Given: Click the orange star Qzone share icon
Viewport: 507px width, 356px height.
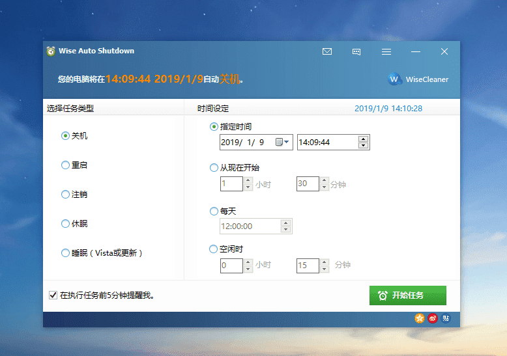Looking at the screenshot, I should (420, 318).
